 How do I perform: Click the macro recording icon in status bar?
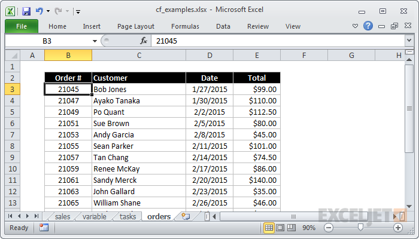(44, 228)
